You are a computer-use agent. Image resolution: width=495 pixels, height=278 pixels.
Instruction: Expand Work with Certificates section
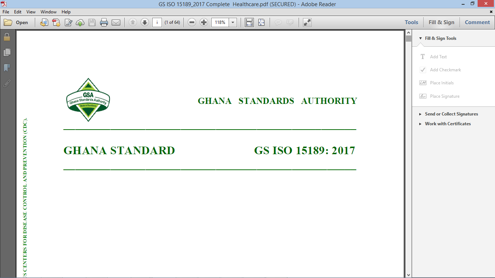click(x=445, y=124)
